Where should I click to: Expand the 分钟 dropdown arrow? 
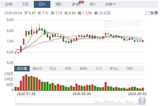115,4
